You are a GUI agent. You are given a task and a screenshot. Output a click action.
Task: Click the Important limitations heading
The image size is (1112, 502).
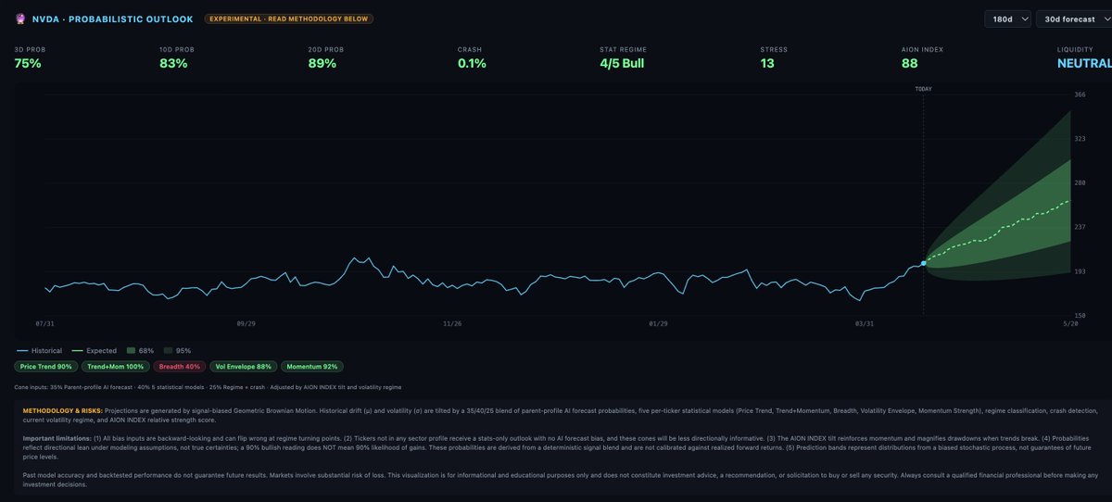(x=56, y=436)
